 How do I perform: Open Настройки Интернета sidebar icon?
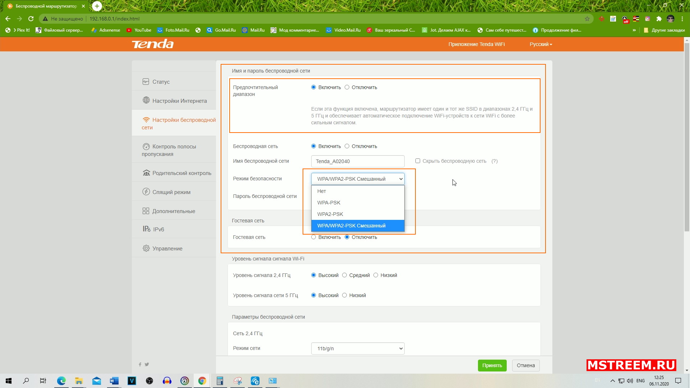point(146,101)
